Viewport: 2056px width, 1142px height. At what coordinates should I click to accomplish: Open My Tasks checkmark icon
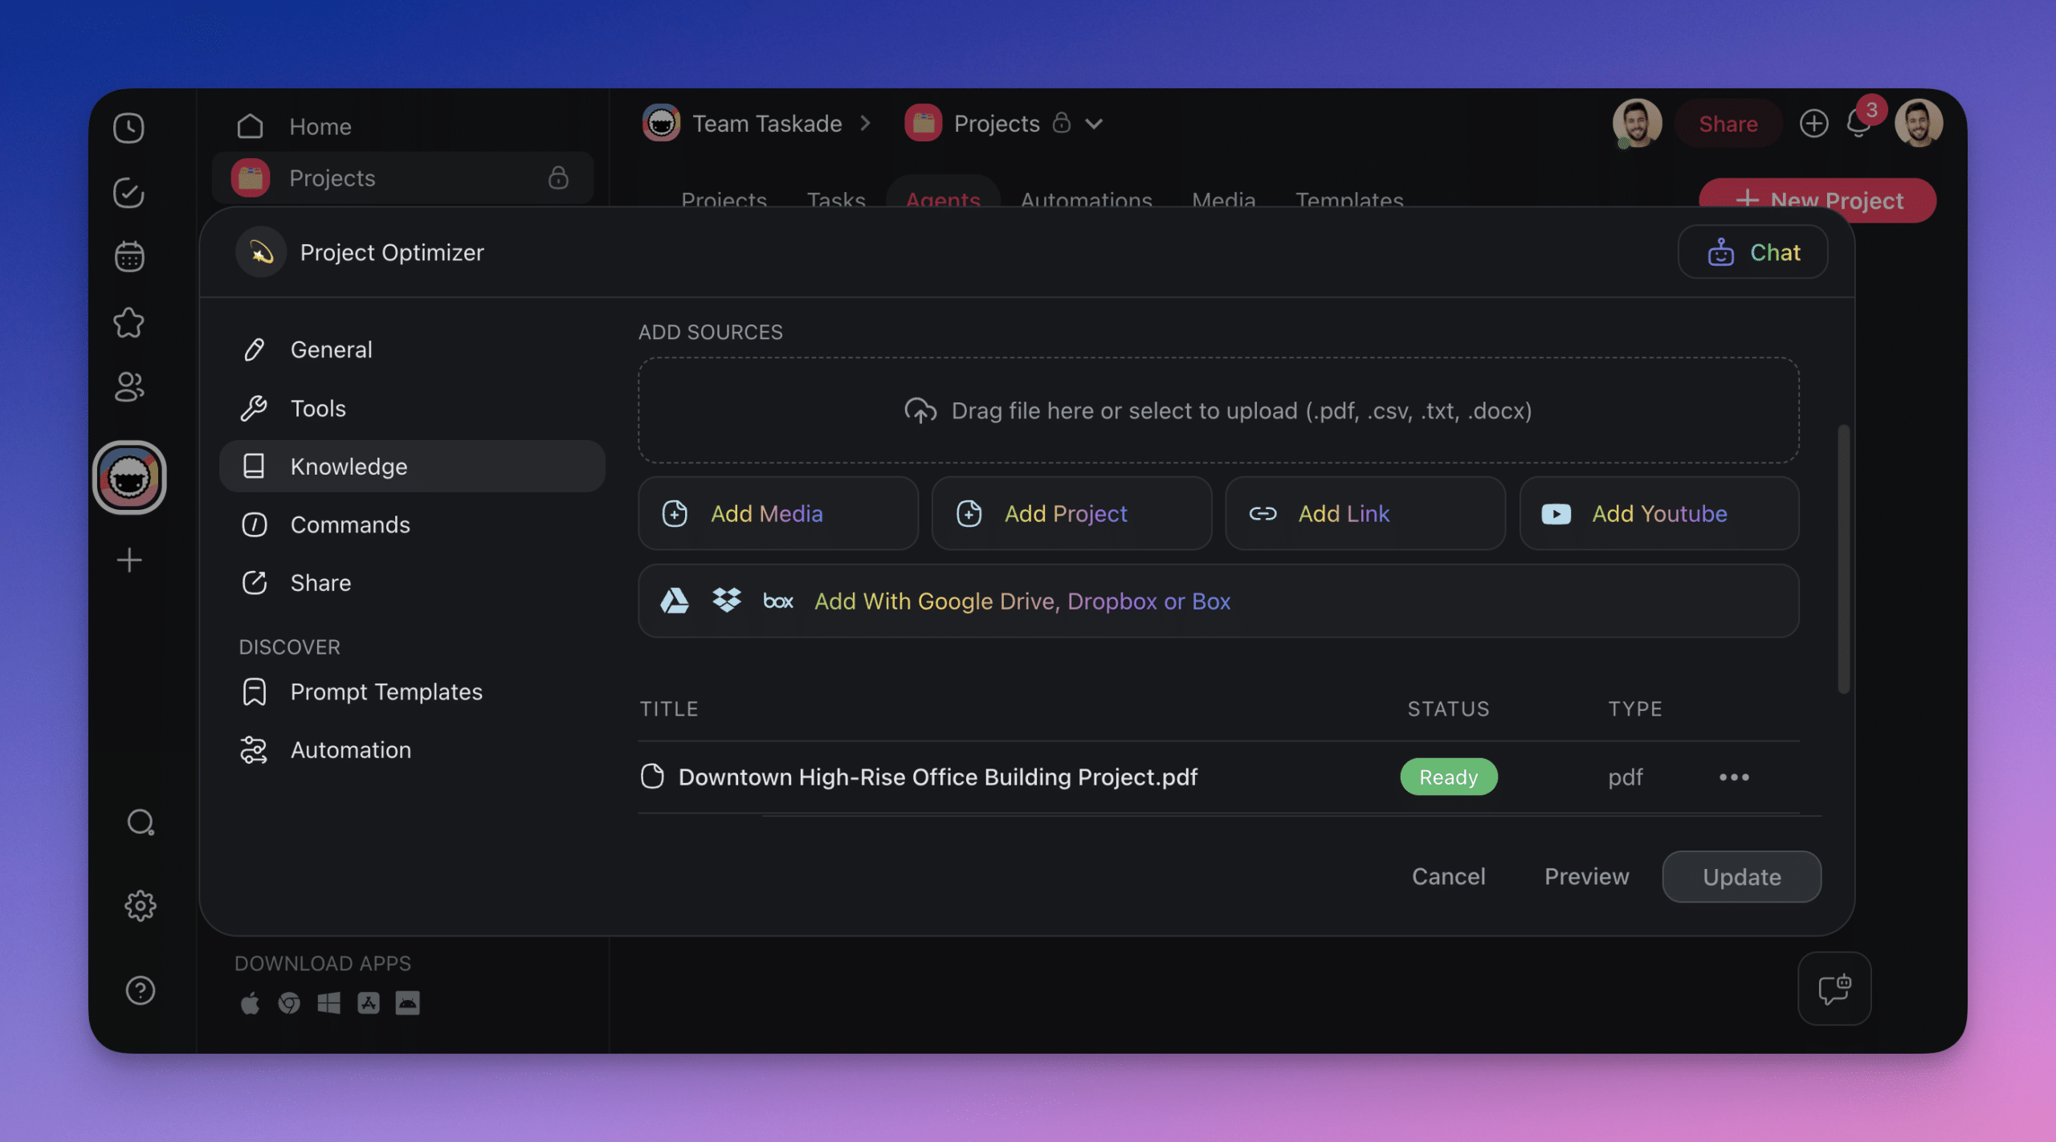(x=128, y=193)
